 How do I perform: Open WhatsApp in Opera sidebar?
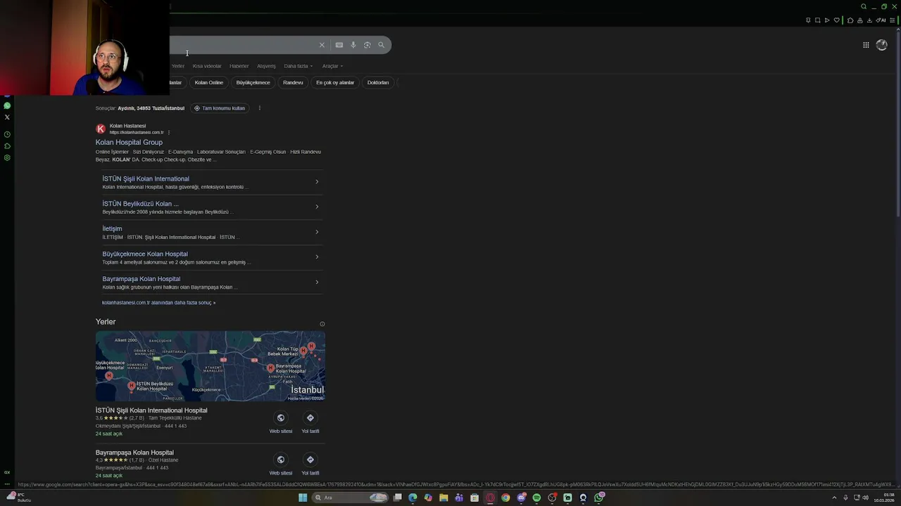click(7, 105)
